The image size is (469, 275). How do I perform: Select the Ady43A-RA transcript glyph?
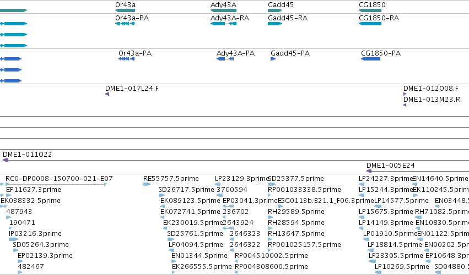[223, 24]
